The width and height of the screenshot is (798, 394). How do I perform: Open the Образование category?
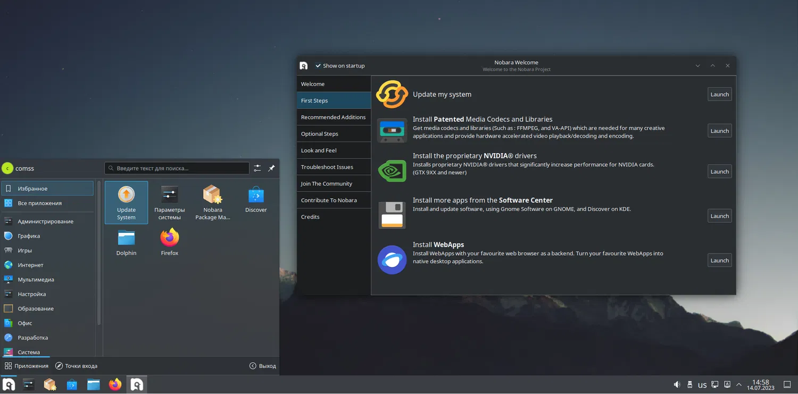[47, 308]
